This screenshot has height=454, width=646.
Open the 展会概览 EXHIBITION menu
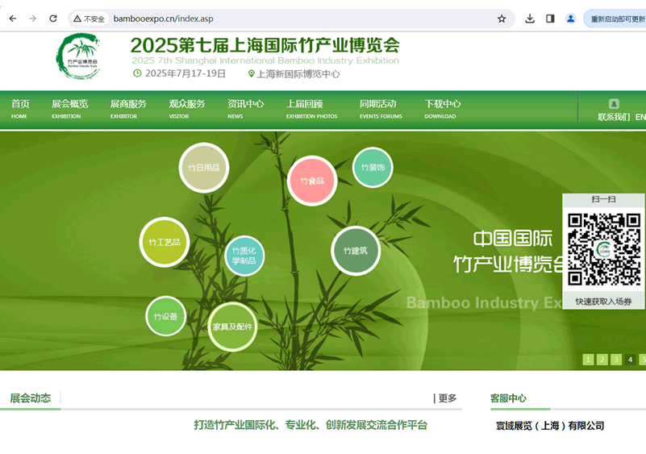pos(69,109)
